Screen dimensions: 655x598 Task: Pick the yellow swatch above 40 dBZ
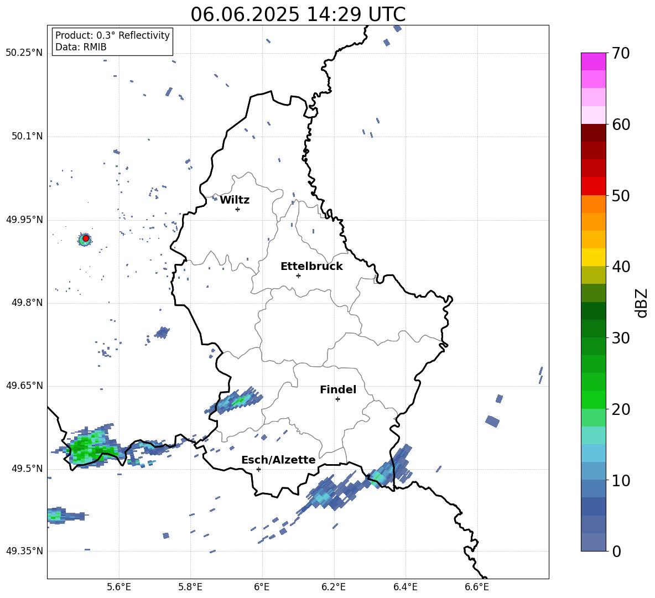[x=593, y=257]
